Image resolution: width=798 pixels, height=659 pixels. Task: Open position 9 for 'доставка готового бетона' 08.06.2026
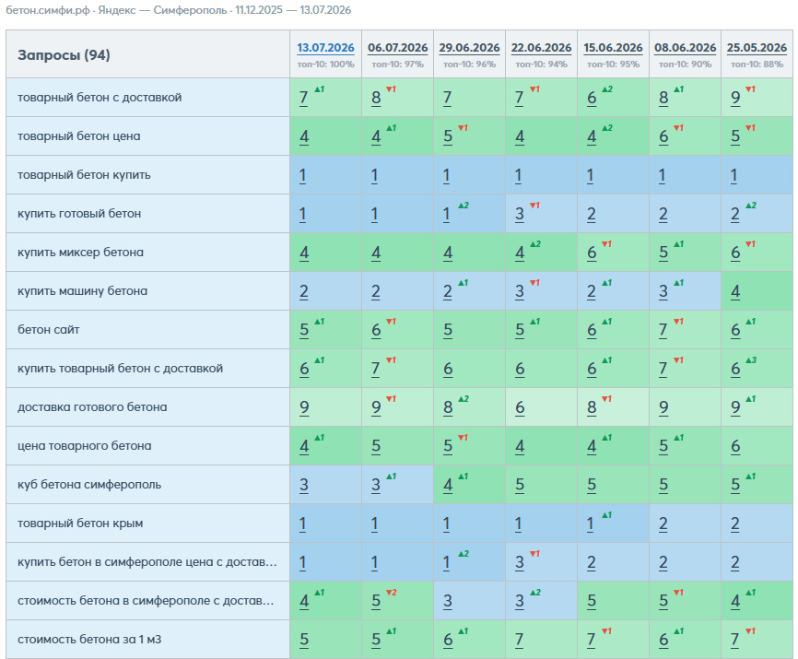(663, 407)
